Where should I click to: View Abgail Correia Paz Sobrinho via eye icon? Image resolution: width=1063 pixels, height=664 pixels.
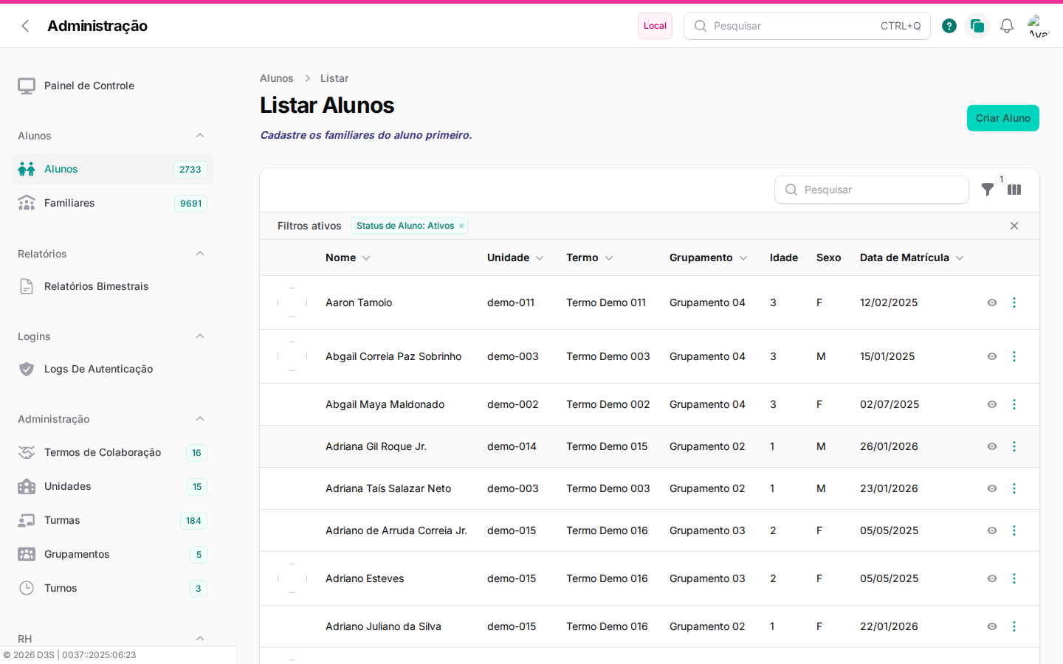click(x=992, y=356)
